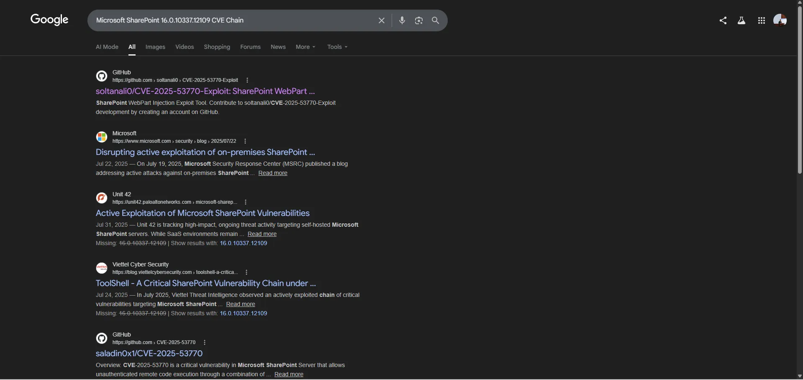The height and width of the screenshot is (380, 803).
Task: Open Search Labs via the flask icon
Action: pyautogui.click(x=742, y=20)
